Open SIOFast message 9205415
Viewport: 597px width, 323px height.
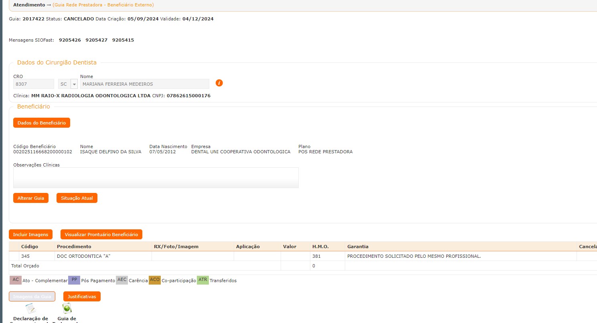point(123,40)
